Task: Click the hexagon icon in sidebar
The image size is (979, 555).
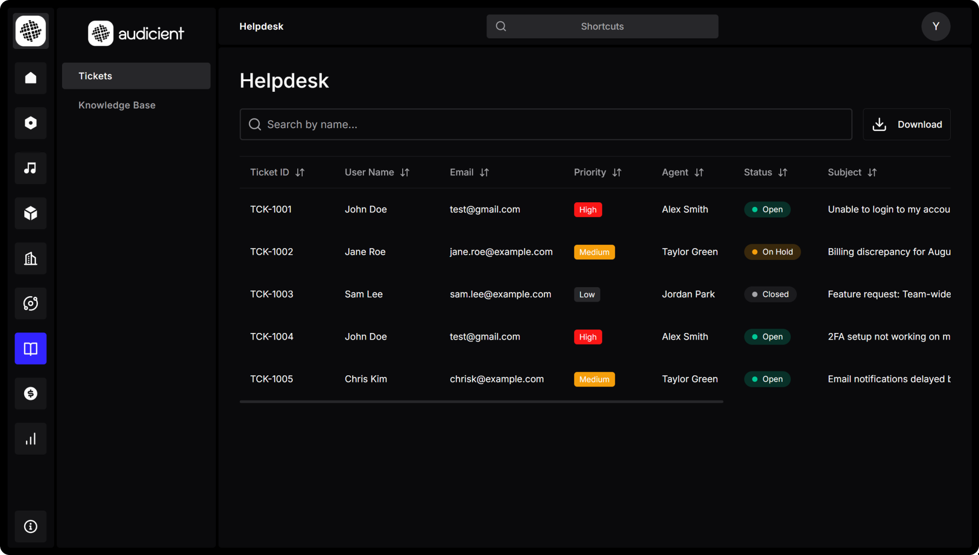Action: coord(30,123)
